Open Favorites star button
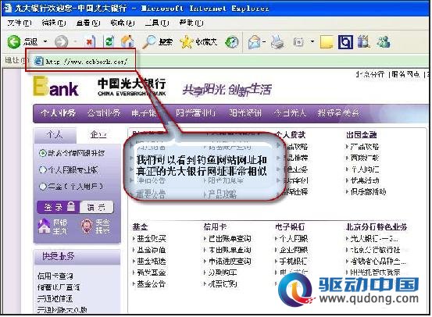432x317 pixels. pyautogui.click(x=198, y=42)
